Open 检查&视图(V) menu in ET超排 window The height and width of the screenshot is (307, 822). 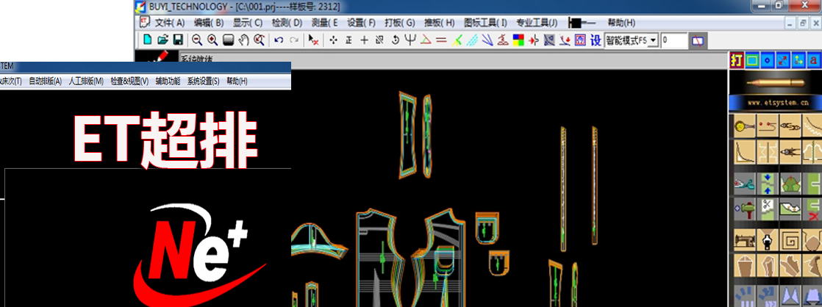[129, 82]
